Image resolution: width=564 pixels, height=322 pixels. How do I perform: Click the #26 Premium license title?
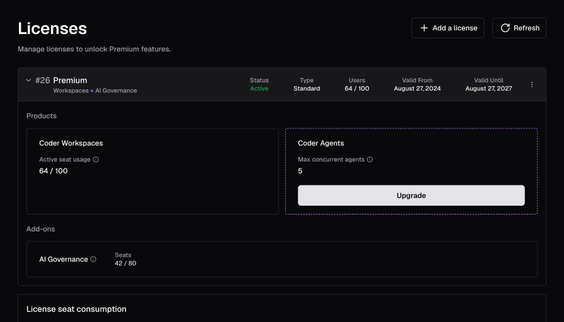(61, 80)
